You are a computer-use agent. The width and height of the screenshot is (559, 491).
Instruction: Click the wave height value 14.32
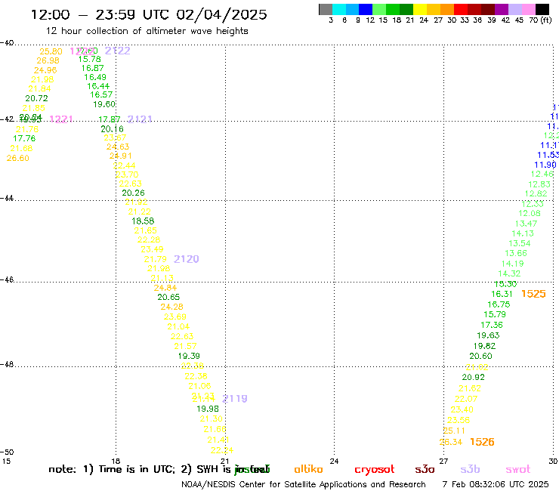[509, 274]
